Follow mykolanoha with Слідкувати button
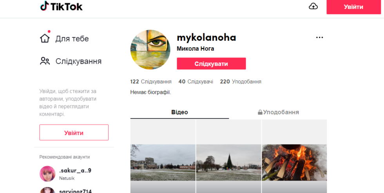Image resolution: width=384 pixels, height=193 pixels. coord(211,64)
